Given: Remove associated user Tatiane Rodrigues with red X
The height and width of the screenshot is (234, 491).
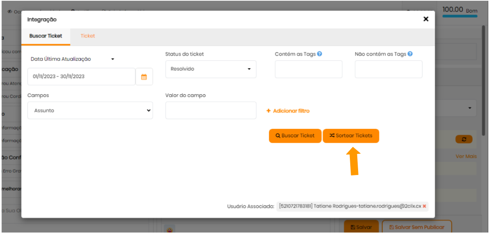Looking at the screenshot, I should (x=424, y=206).
